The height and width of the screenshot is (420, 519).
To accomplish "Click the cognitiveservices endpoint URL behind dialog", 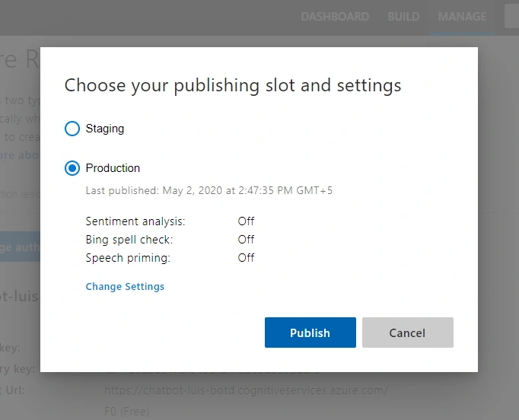I will [246, 390].
